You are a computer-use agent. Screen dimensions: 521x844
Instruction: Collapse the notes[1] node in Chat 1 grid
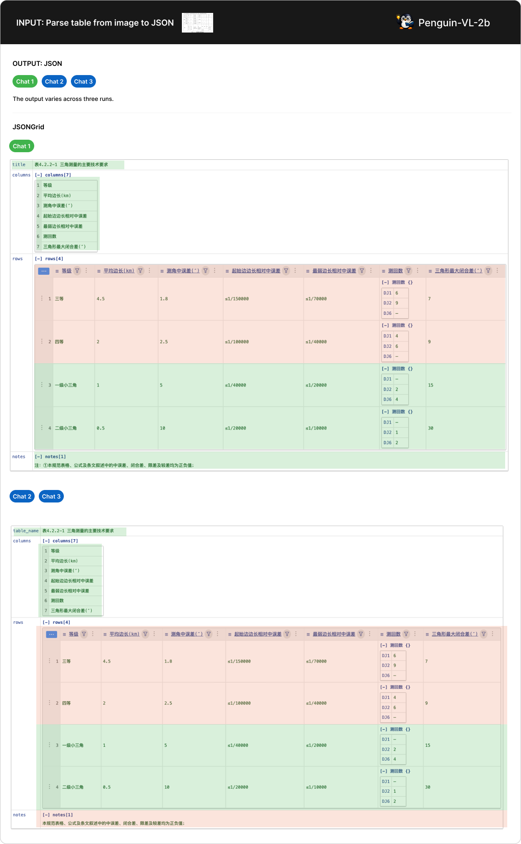point(38,457)
